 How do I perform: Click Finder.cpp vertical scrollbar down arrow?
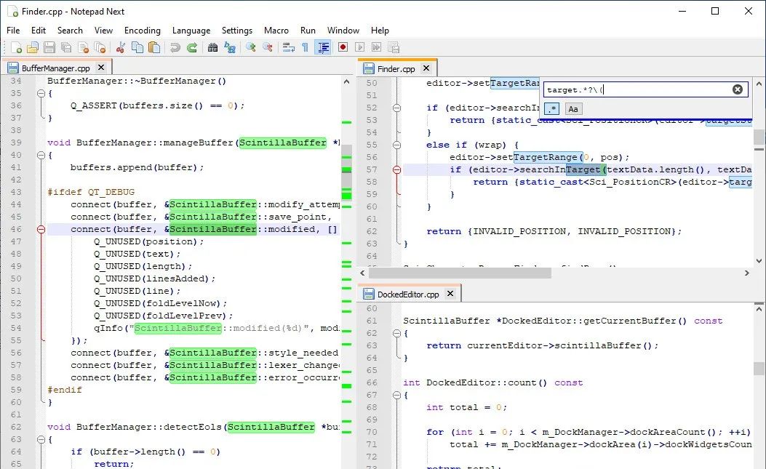[x=759, y=260]
